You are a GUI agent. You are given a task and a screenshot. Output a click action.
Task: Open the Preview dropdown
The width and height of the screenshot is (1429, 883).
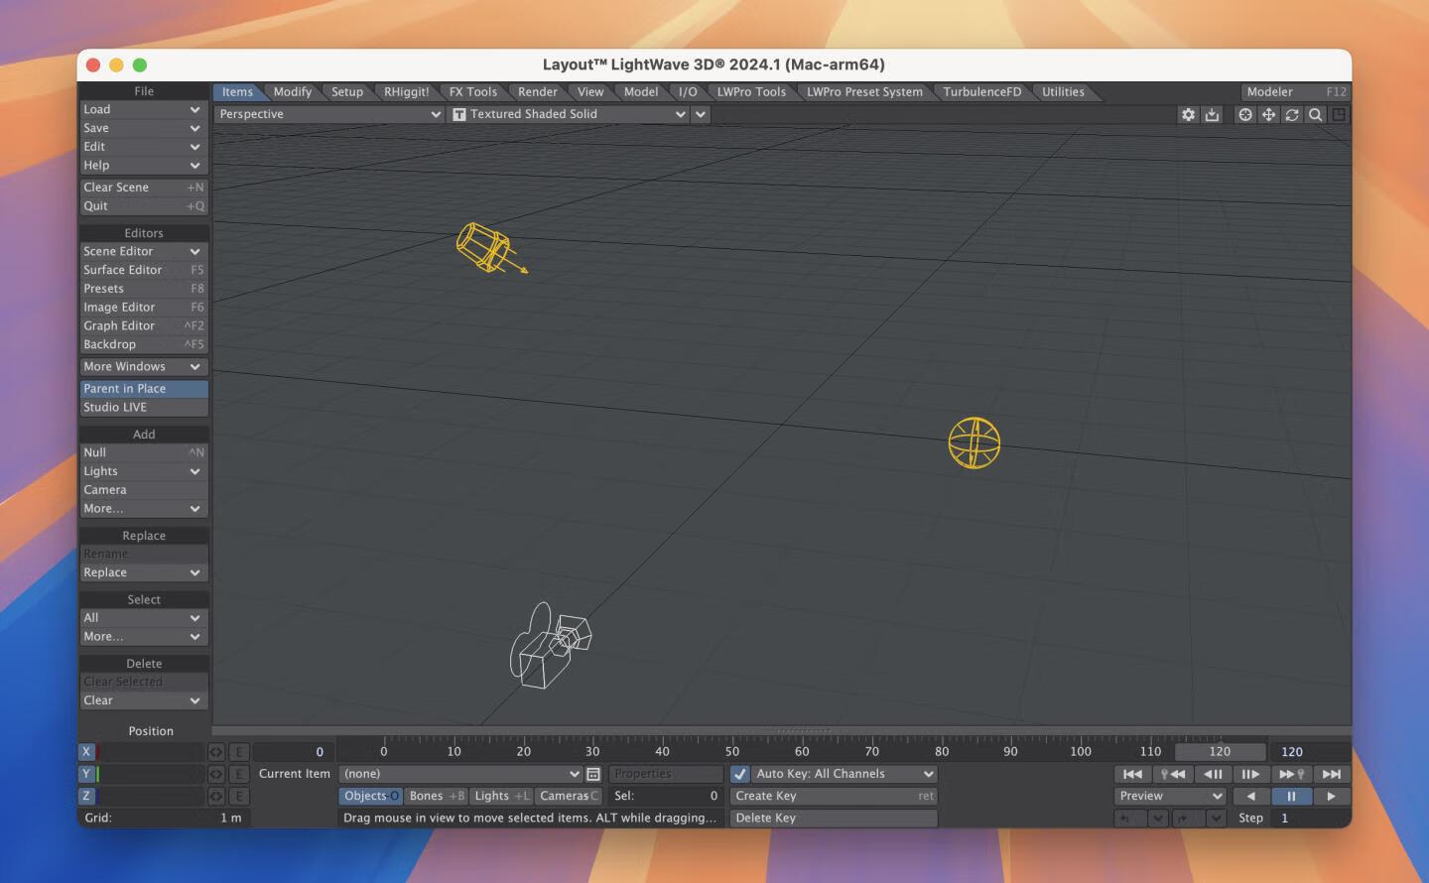[x=1172, y=796]
